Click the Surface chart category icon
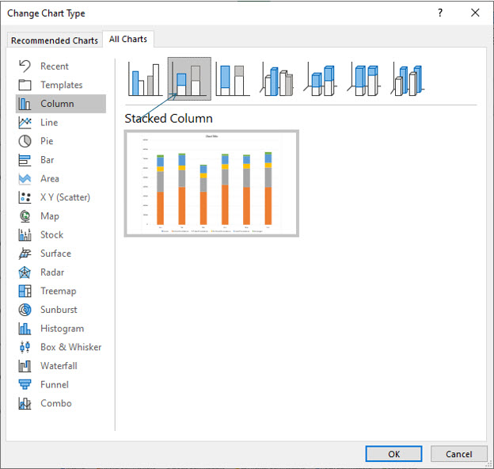The image size is (494, 469). 25,254
